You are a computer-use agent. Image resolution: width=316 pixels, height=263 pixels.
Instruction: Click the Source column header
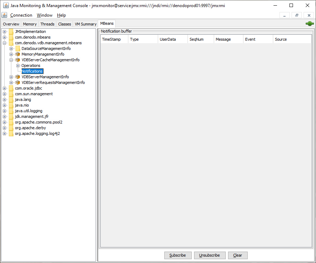pos(292,39)
